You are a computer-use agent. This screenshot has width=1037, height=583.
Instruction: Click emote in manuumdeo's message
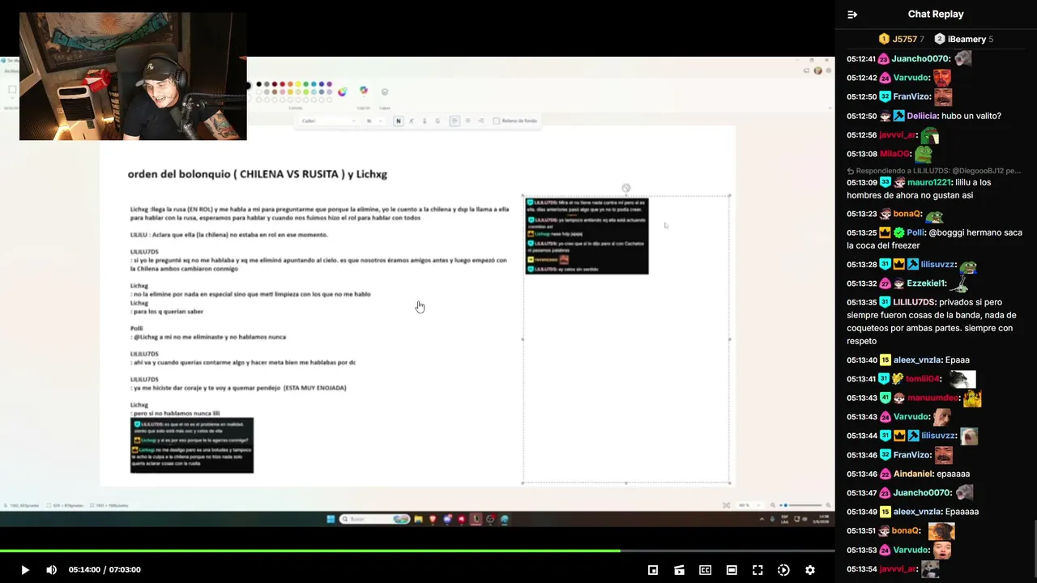972,398
